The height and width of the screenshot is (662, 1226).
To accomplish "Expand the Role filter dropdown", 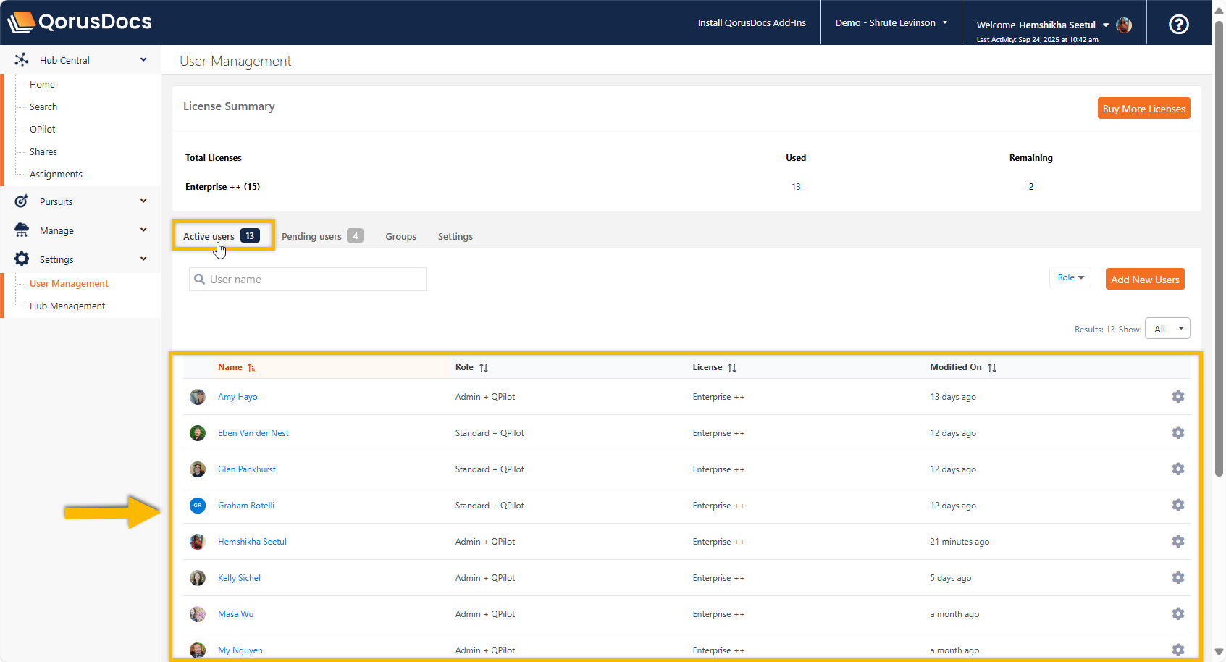I will (x=1070, y=277).
